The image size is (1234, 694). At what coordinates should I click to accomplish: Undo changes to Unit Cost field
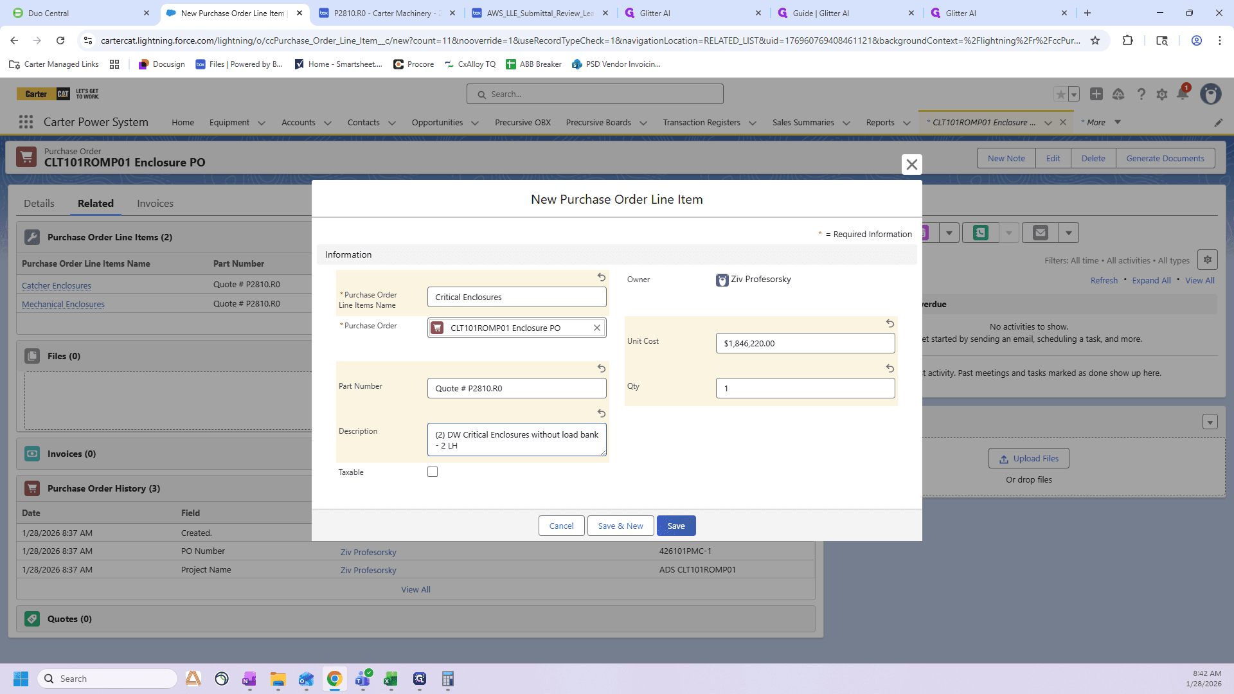(890, 323)
